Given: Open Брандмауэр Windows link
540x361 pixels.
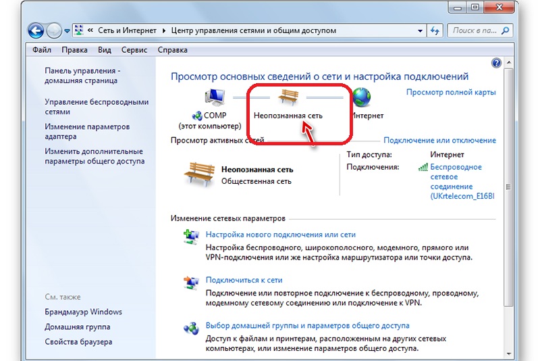Looking at the screenshot, I should pos(83,312).
